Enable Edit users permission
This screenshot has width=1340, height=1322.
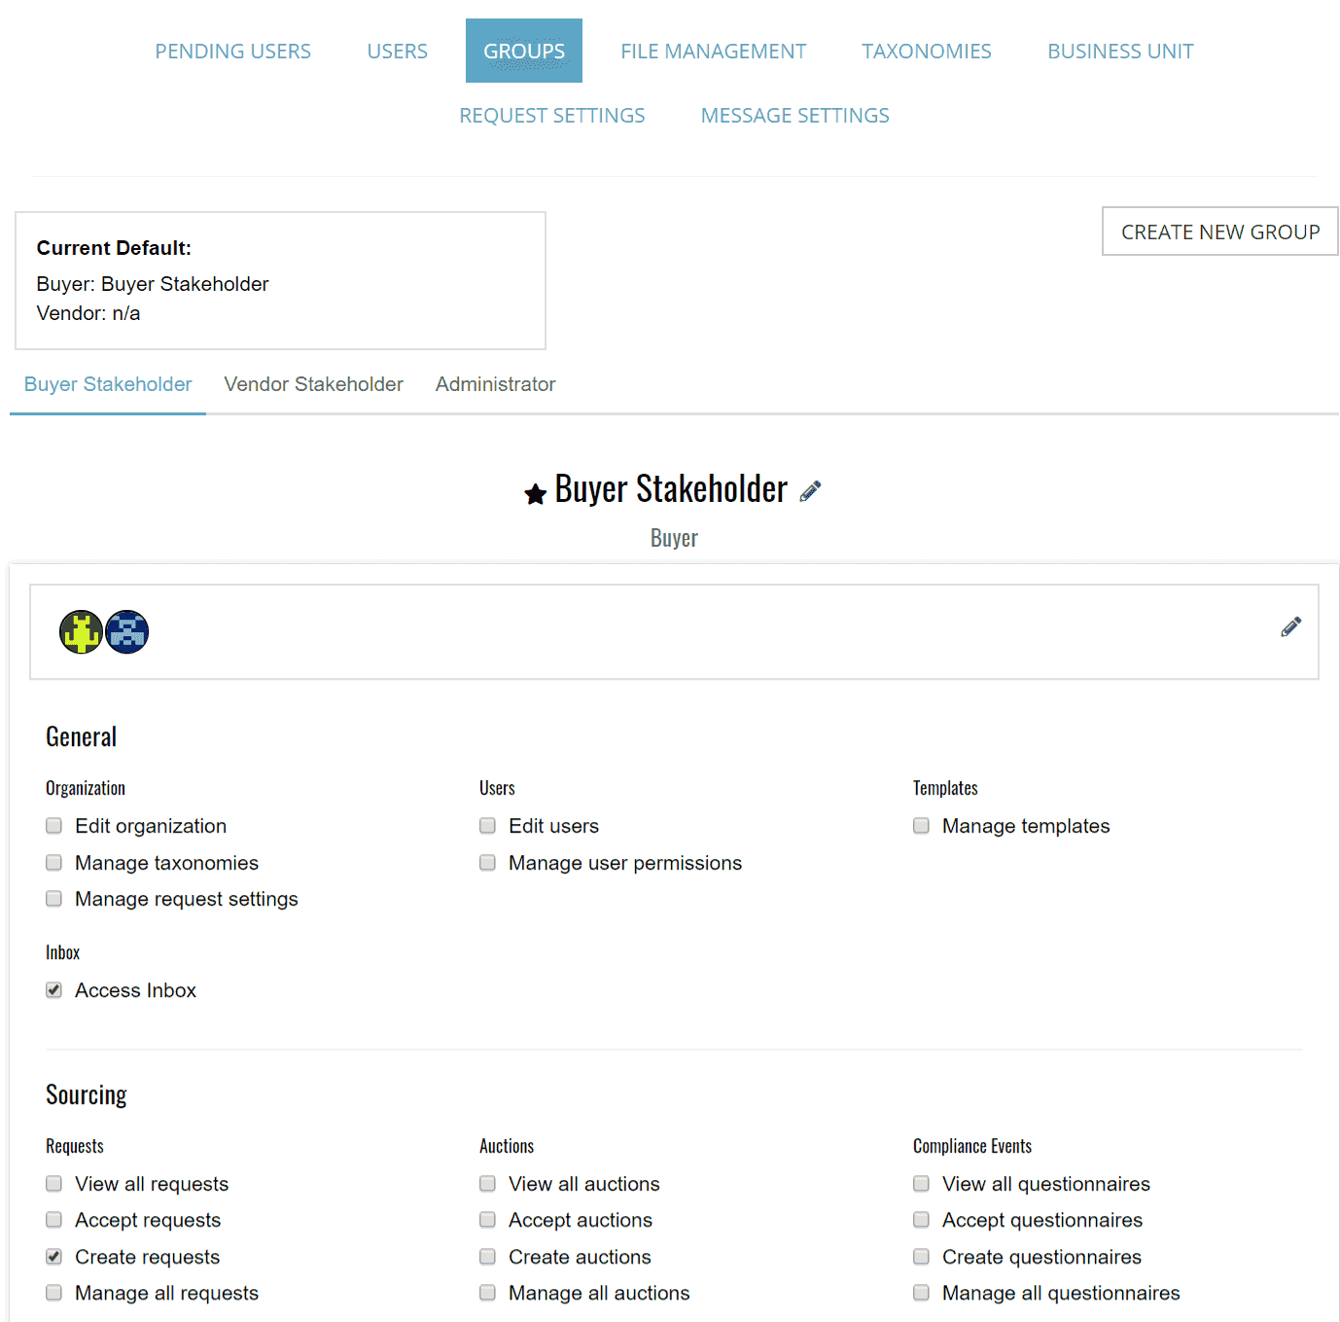coord(488,826)
